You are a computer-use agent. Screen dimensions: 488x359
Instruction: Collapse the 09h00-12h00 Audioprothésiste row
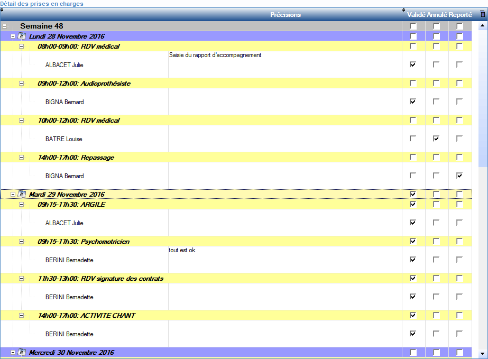tap(22, 84)
